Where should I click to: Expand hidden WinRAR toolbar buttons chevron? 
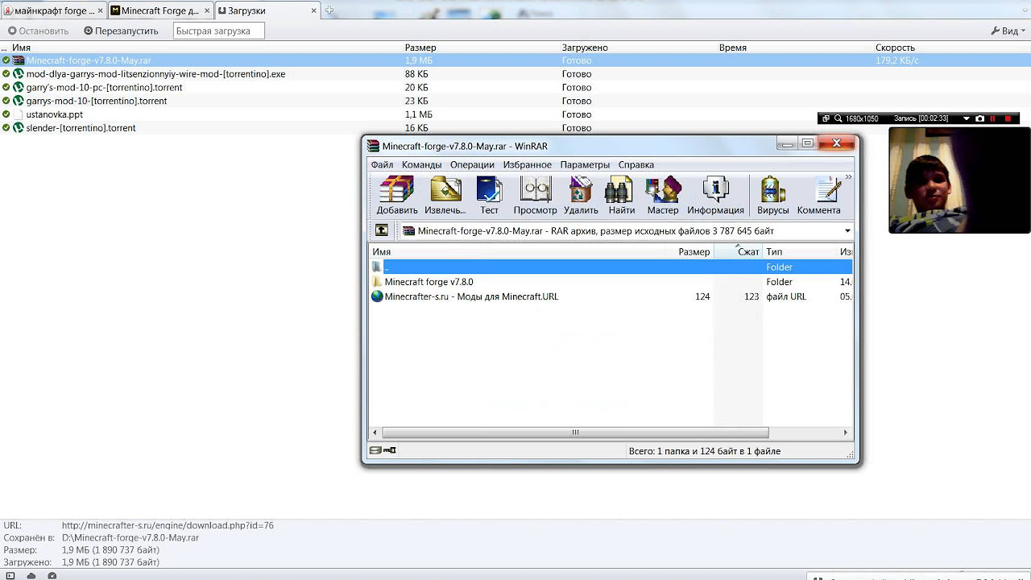(848, 177)
